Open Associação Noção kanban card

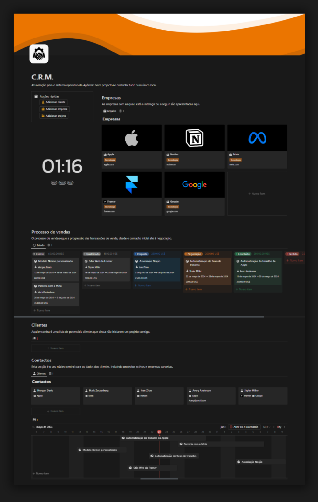tap(157, 270)
